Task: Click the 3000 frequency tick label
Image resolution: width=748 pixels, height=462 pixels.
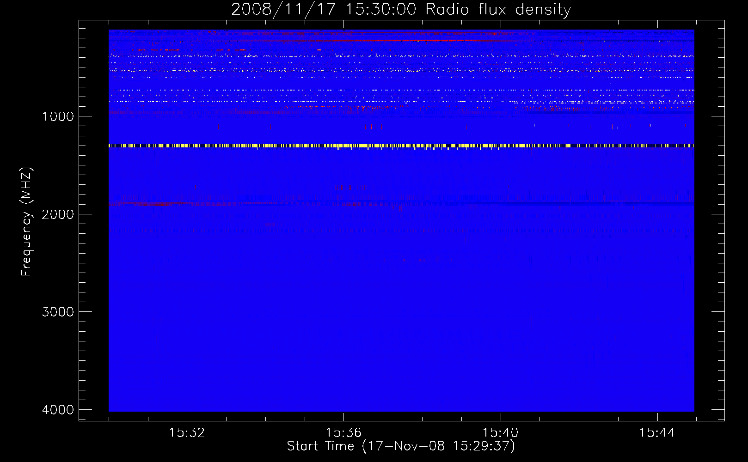Action: (x=58, y=312)
